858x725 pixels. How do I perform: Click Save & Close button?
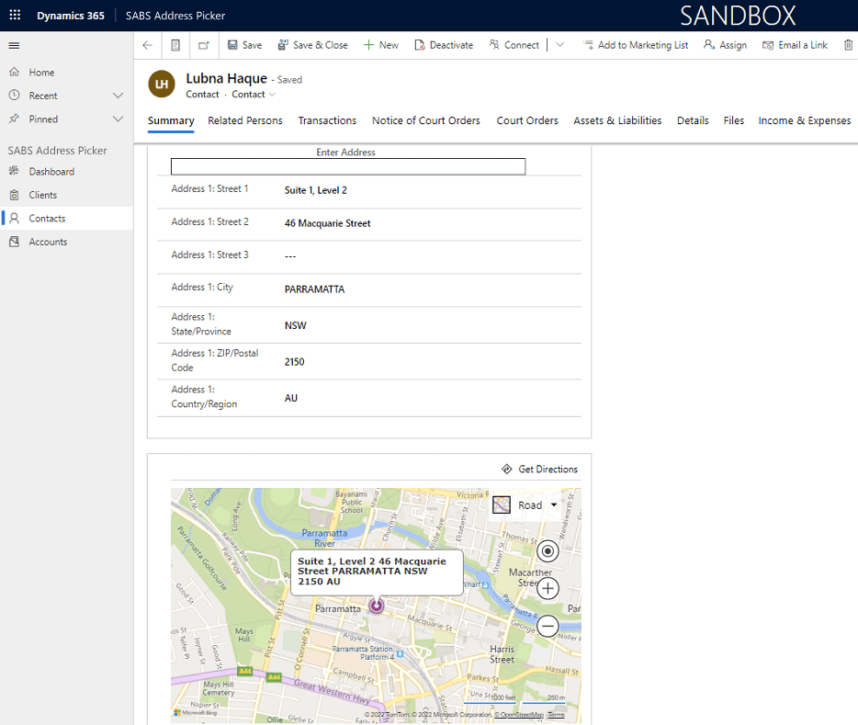point(312,45)
